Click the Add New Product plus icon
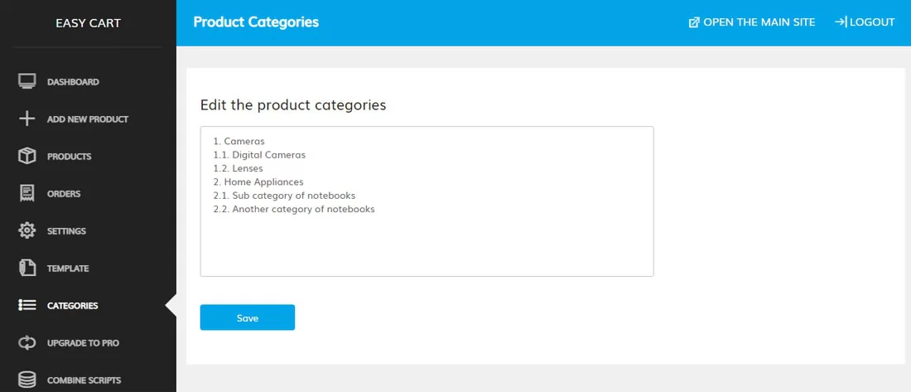The height and width of the screenshot is (392, 911). pos(27,119)
